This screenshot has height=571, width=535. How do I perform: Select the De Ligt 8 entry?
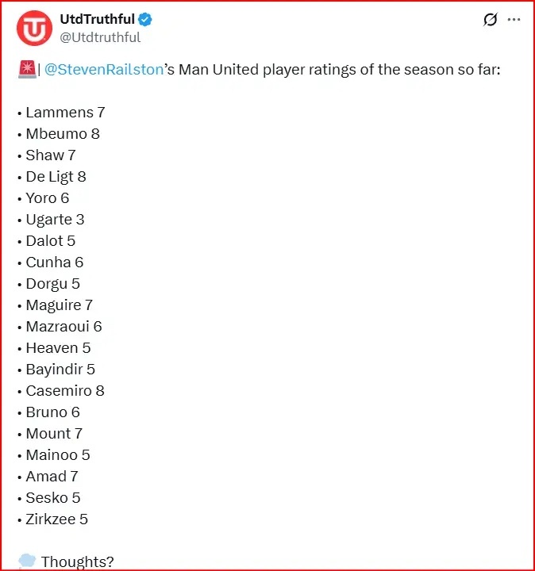52,177
